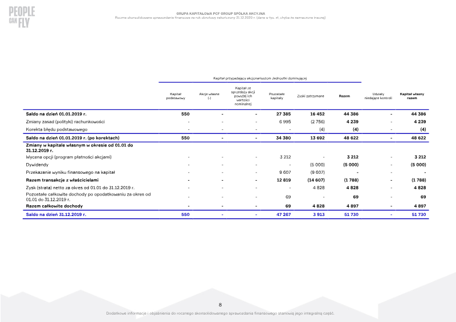The height and width of the screenshot is (322, 456).
Task: Click the blue value 47 267
Action: point(283,215)
